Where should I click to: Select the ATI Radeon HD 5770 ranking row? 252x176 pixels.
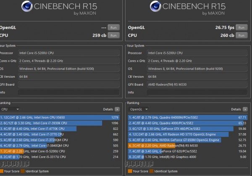(188, 134)
